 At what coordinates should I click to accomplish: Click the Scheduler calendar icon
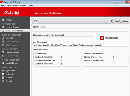point(3,74)
